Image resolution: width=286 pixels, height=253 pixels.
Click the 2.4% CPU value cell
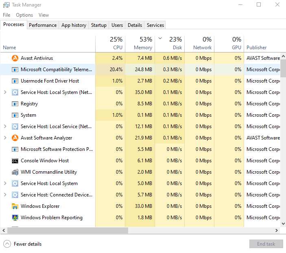click(110, 58)
